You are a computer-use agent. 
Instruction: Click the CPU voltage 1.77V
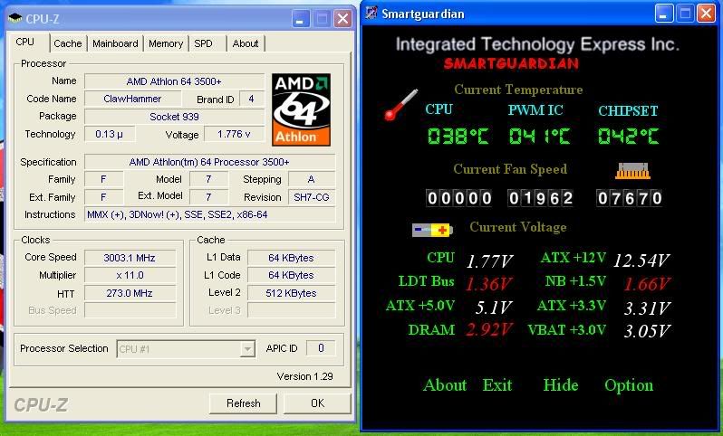489,261
